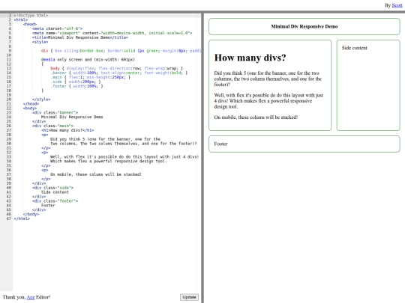This screenshot has height=303, width=405.
Task: Click the h1 How many divs code line
Action: point(67,130)
